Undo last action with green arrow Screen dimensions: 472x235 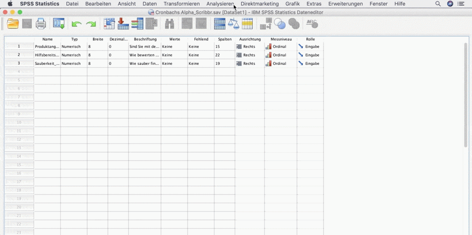pos(77,24)
